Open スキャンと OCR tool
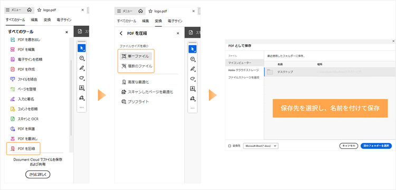396x190 pixels. click(24, 119)
